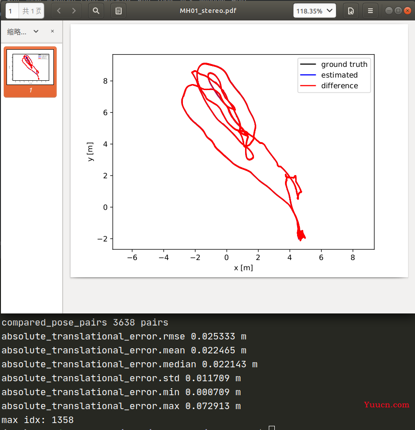Viewport: 415px width, 430px height.
Task: Click the 'estimated' legend entry
Action: click(329, 75)
